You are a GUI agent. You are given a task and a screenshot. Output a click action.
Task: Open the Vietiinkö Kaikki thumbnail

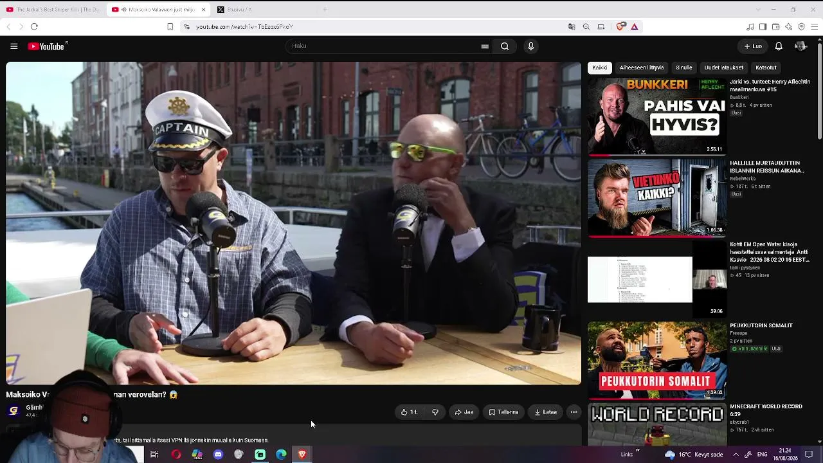(x=656, y=198)
